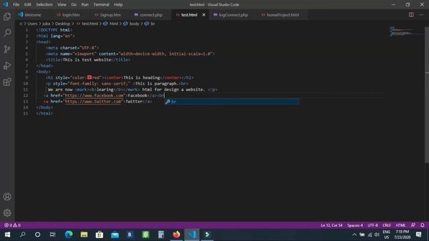429x241 pixels.
Task: Launch Firefox from the taskbar
Action: click(x=176, y=234)
